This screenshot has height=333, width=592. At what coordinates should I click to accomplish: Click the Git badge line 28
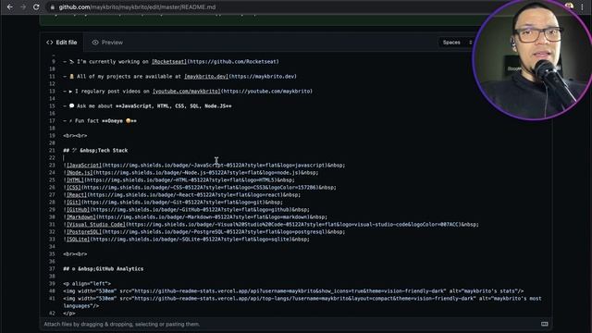click(173, 202)
